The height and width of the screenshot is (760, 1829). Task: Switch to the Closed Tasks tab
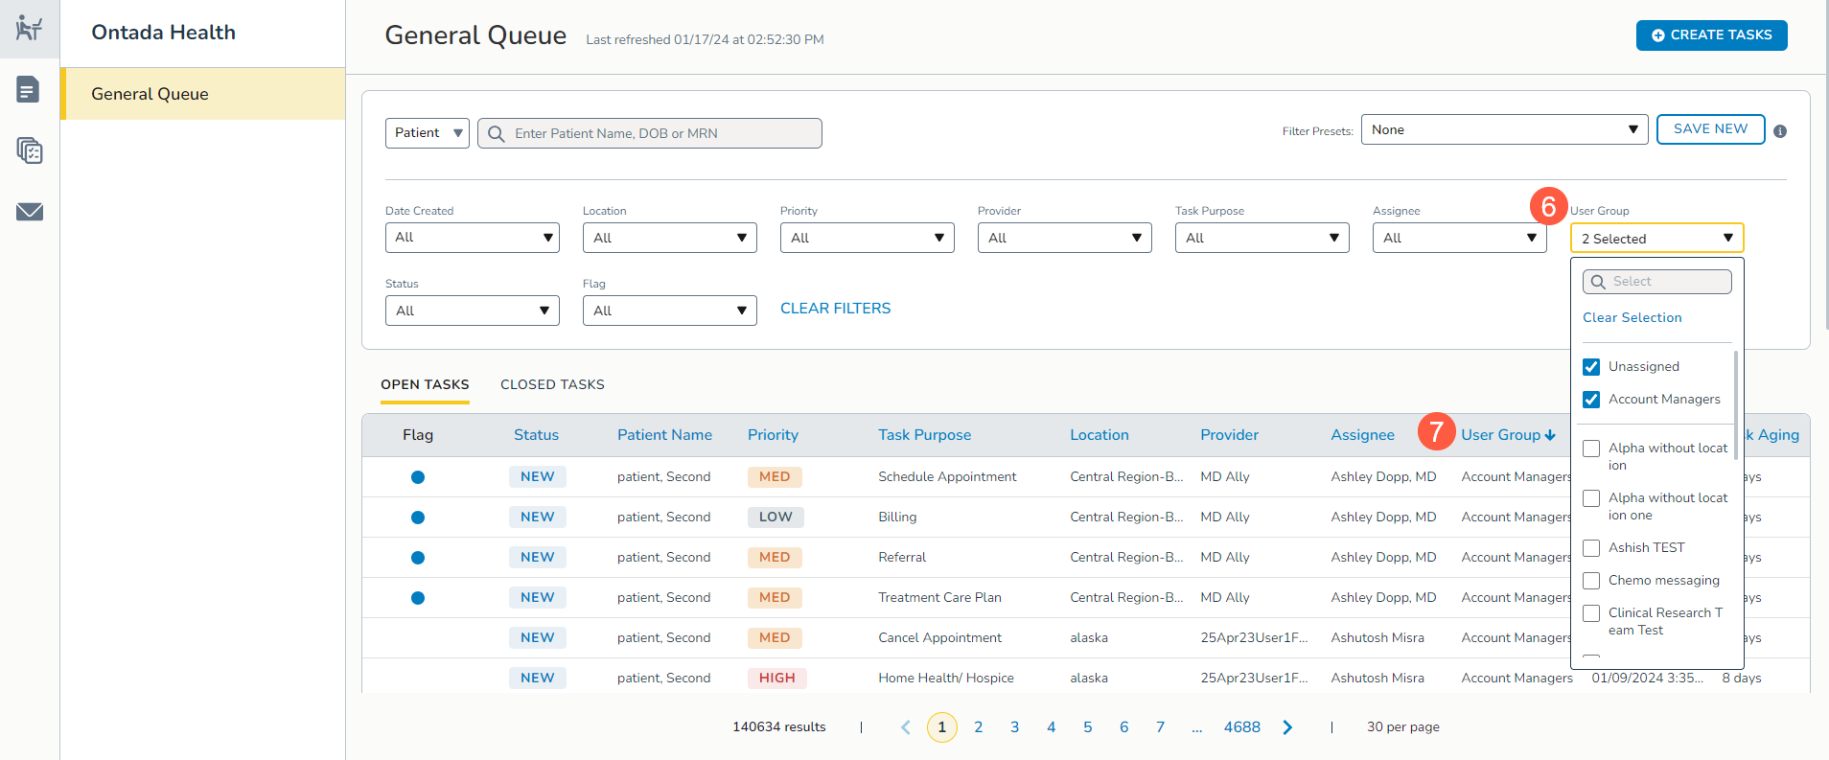coord(552,384)
